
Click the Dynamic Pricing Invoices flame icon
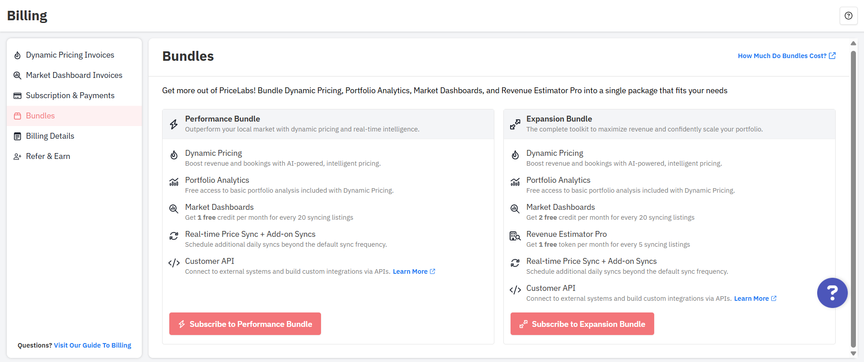point(18,55)
